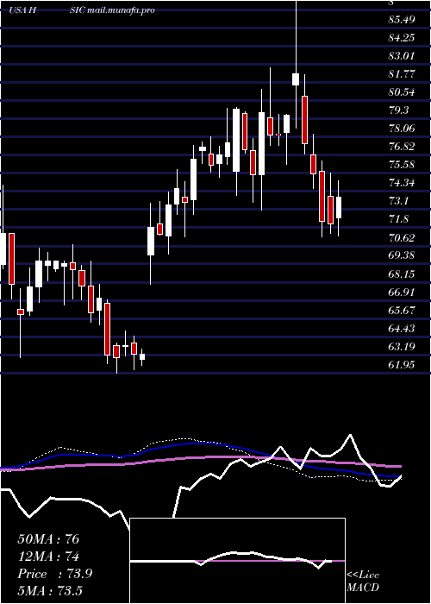Click the 69.38 price axis label

point(402,255)
